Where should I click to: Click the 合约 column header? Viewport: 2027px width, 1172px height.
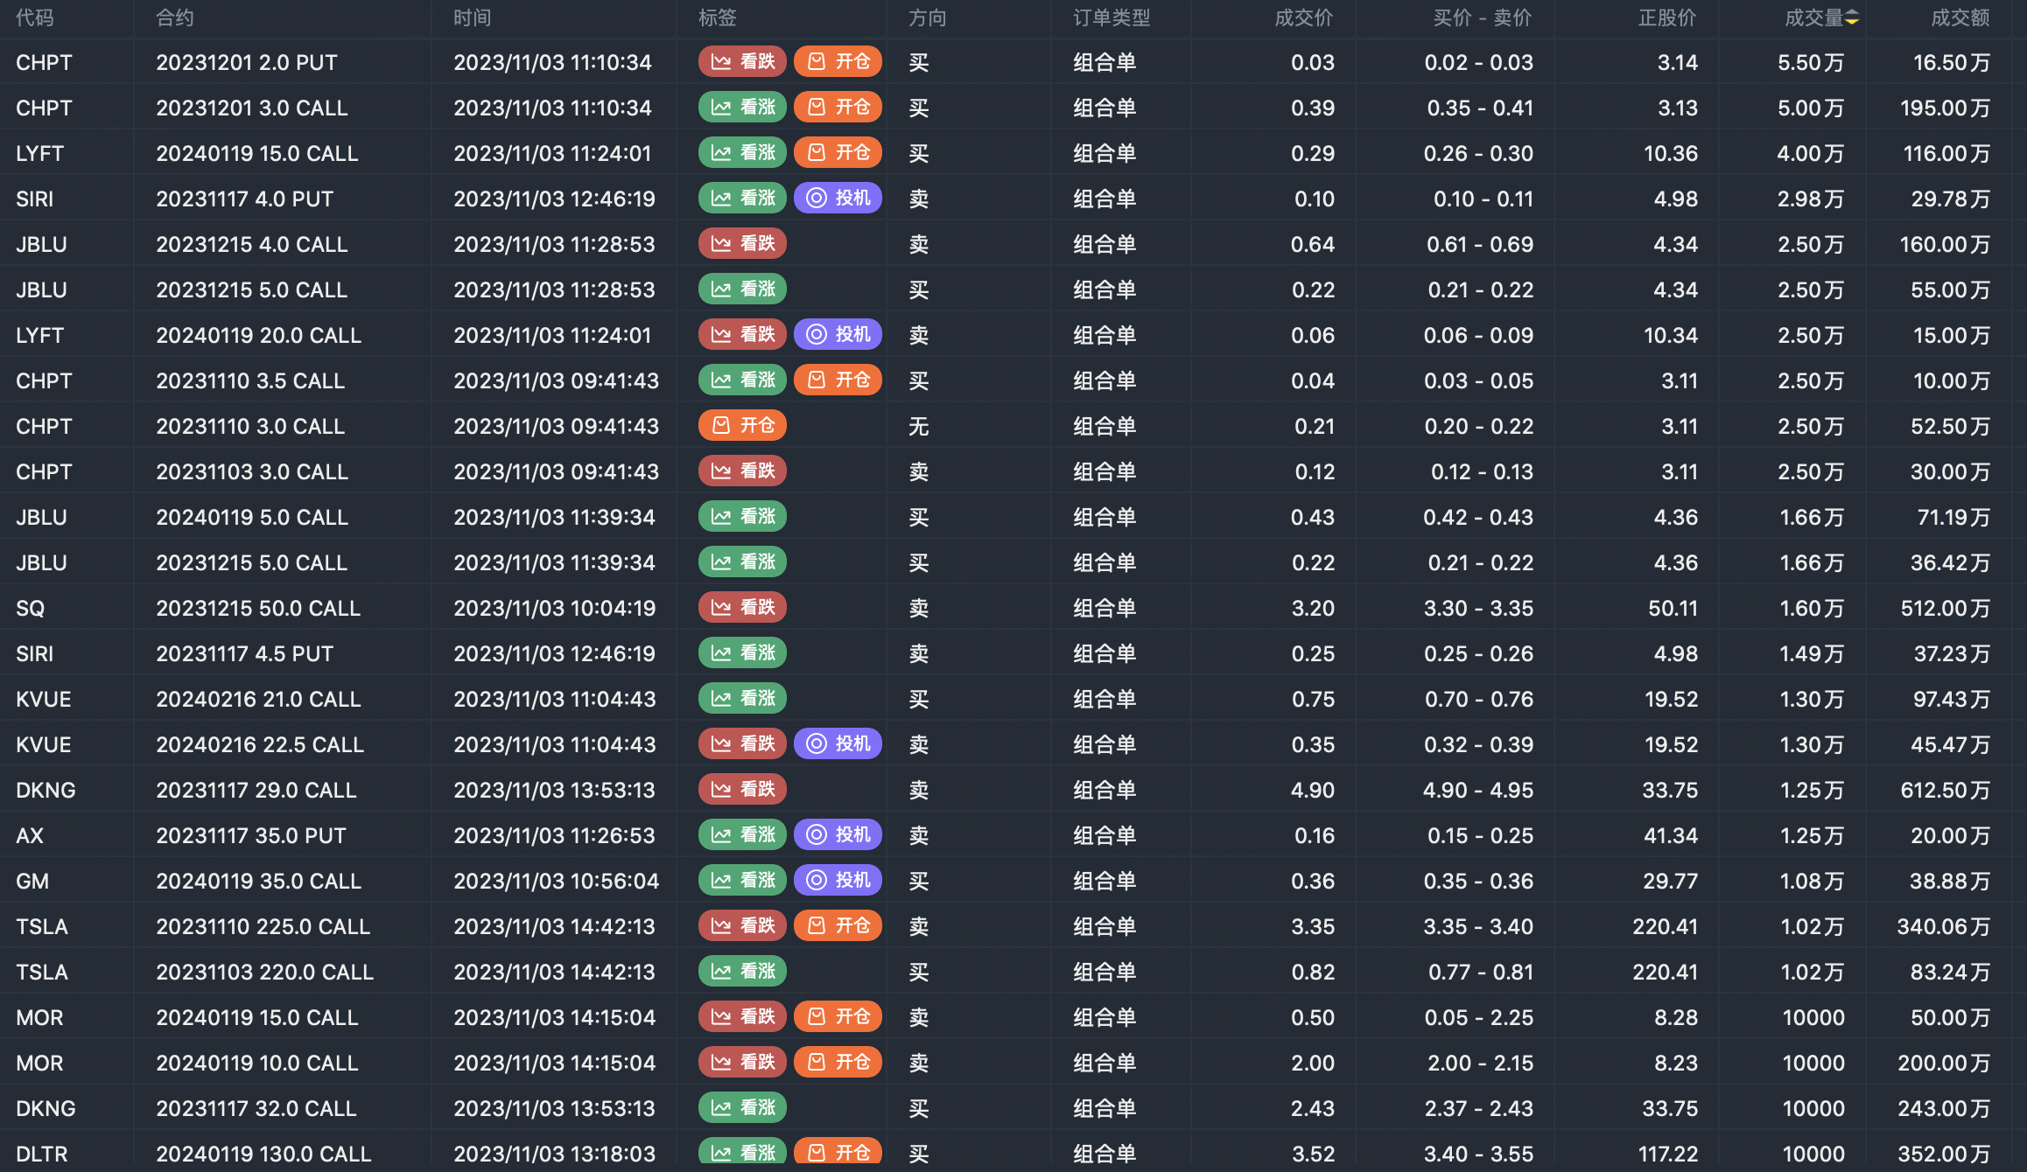(x=175, y=18)
